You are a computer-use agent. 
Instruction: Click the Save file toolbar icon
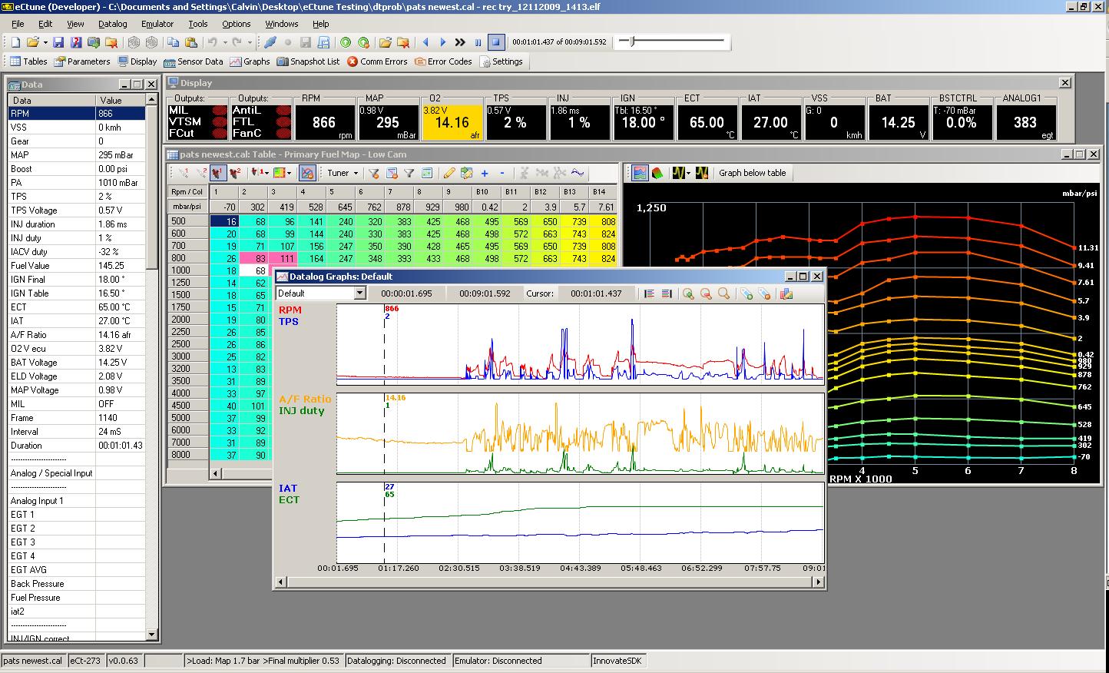tap(58, 42)
